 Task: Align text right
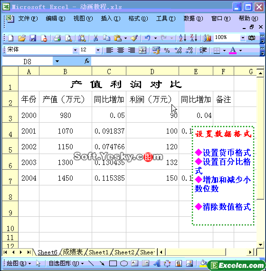[132, 50]
